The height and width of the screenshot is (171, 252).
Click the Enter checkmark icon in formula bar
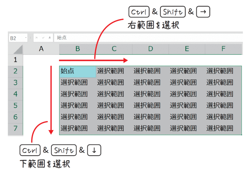[43, 38]
